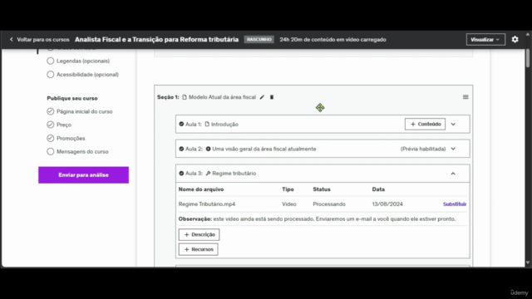Click the + Conteúdo button in Aula 1
The width and height of the screenshot is (532, 299).
coord(425,124)
